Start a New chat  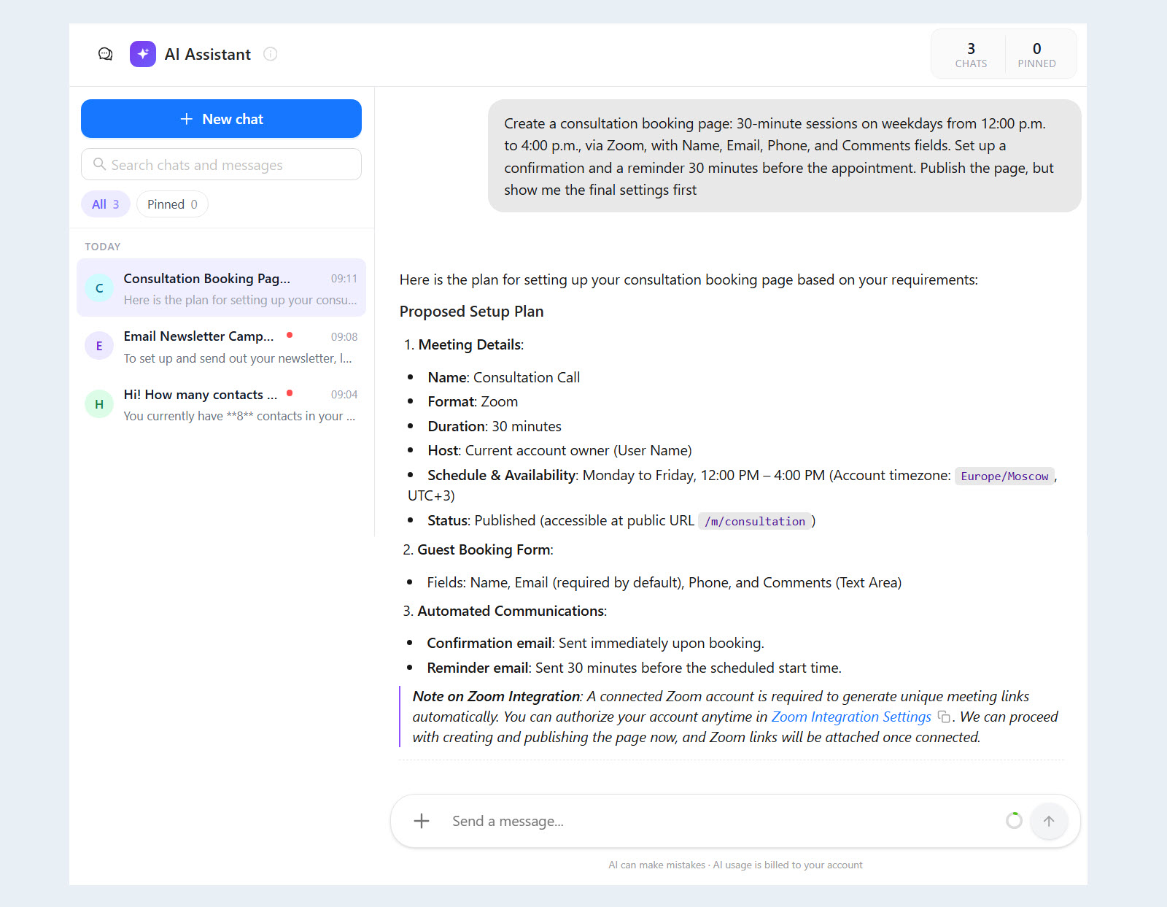coord(221,119)
